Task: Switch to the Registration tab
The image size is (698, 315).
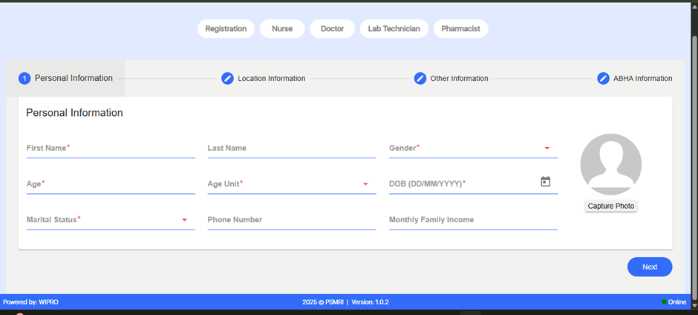Action: (226, 29)
